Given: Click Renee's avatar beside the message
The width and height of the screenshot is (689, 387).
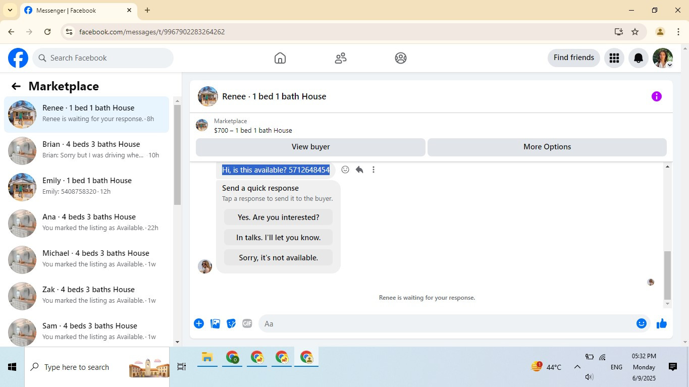Looking at the screenshot, I should tap(205, 266).
